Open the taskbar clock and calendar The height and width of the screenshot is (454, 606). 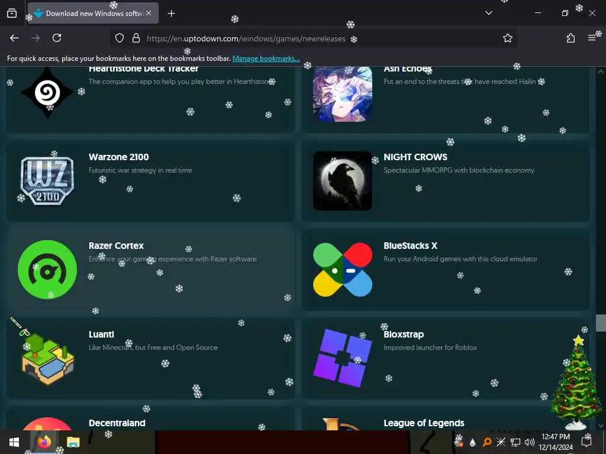pos(556,442)
